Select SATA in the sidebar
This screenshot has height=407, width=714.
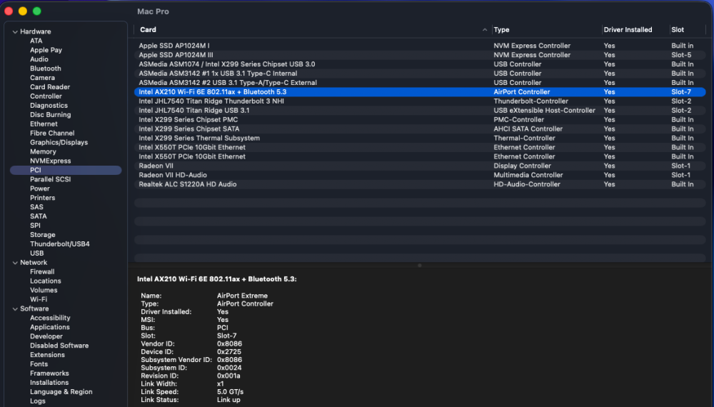[39, 216]
